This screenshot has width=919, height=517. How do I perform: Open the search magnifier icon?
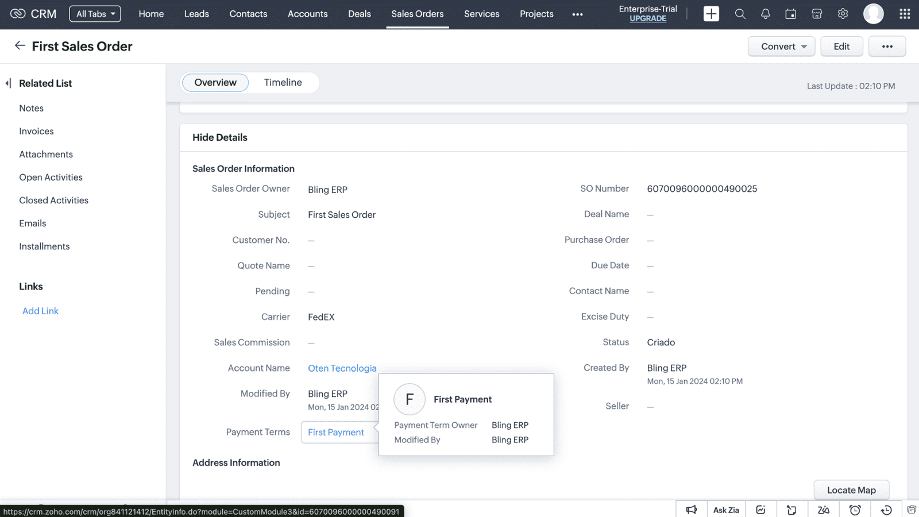[740, 14]
